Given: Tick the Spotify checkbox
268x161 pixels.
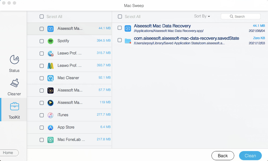Looking at the screenshot, I should [x=42, y=41].
